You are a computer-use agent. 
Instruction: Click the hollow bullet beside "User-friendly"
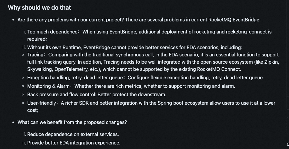[x=23, y=103]
